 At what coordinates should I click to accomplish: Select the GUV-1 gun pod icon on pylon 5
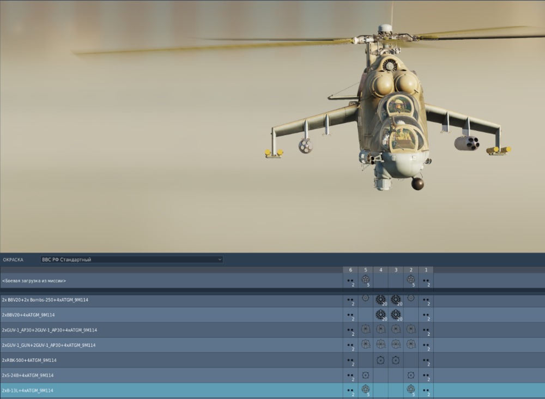pos(366,345)
